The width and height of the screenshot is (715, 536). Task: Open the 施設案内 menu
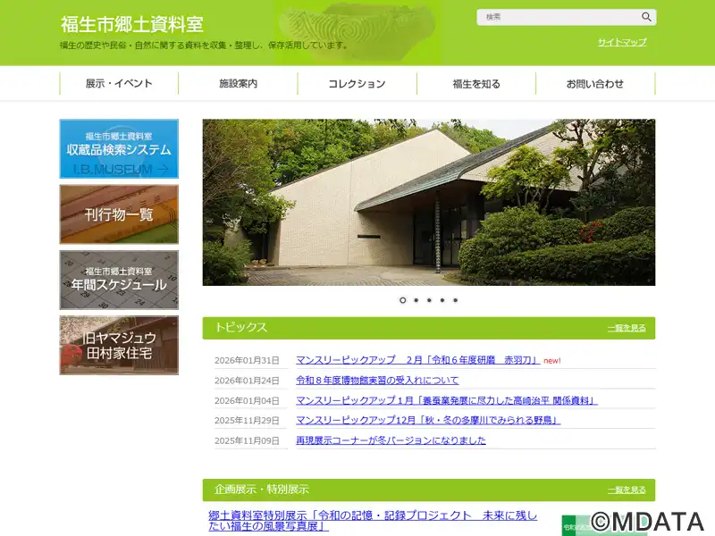click(238, 83)
